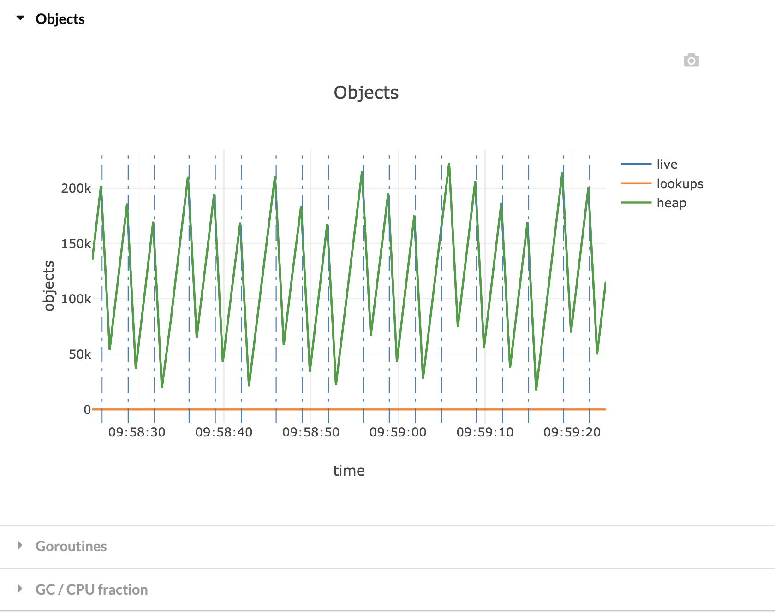
Task: Click the blue live legend line swatch
Action: point(636,164)
